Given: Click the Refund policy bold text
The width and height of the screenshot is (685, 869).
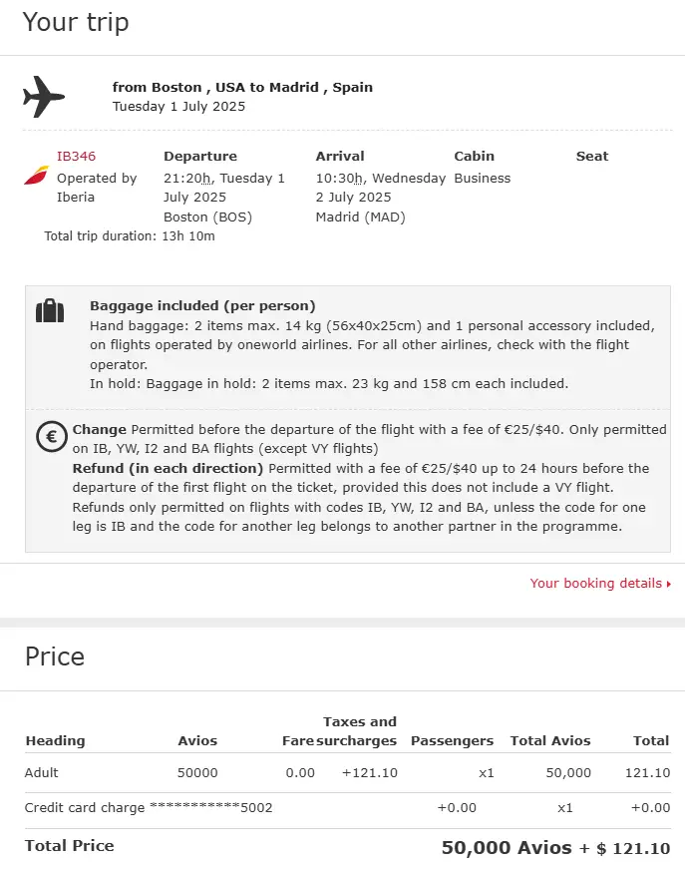Looking at the screenshot, I should tap(168, 468).
